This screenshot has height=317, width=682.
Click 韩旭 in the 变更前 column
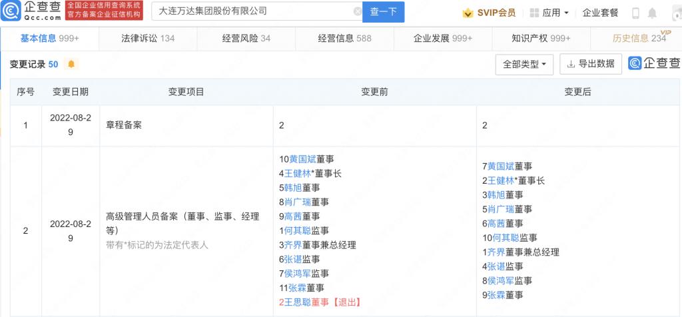293,188
